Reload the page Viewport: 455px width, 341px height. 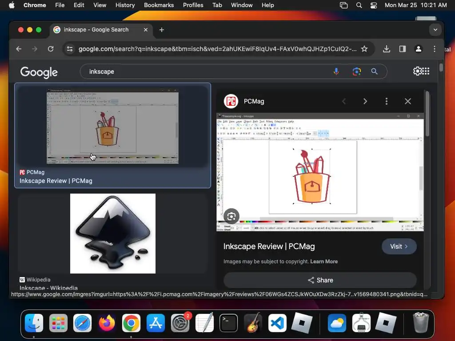click(x=51, y=49)
